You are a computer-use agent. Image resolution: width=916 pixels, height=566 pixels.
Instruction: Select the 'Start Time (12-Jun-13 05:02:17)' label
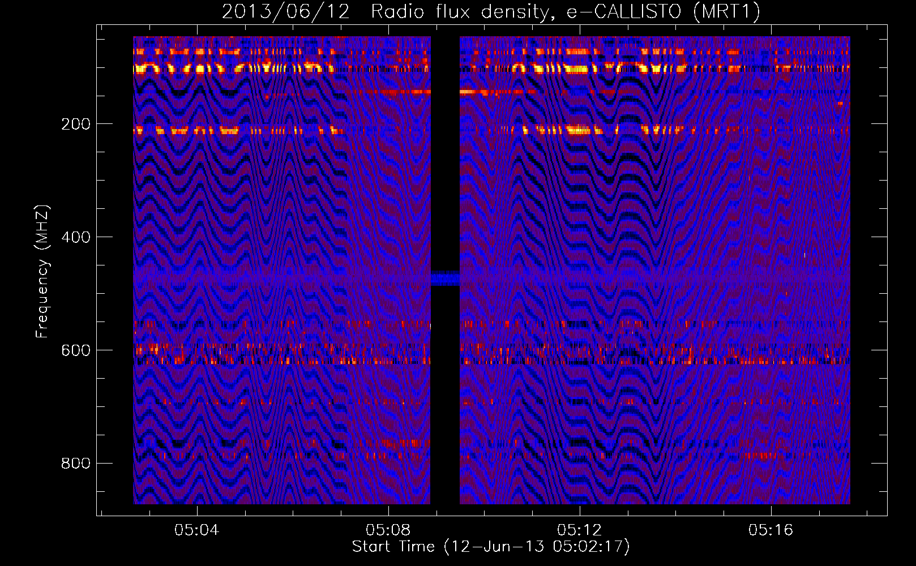pyautogui.click(x=491, y=547)
